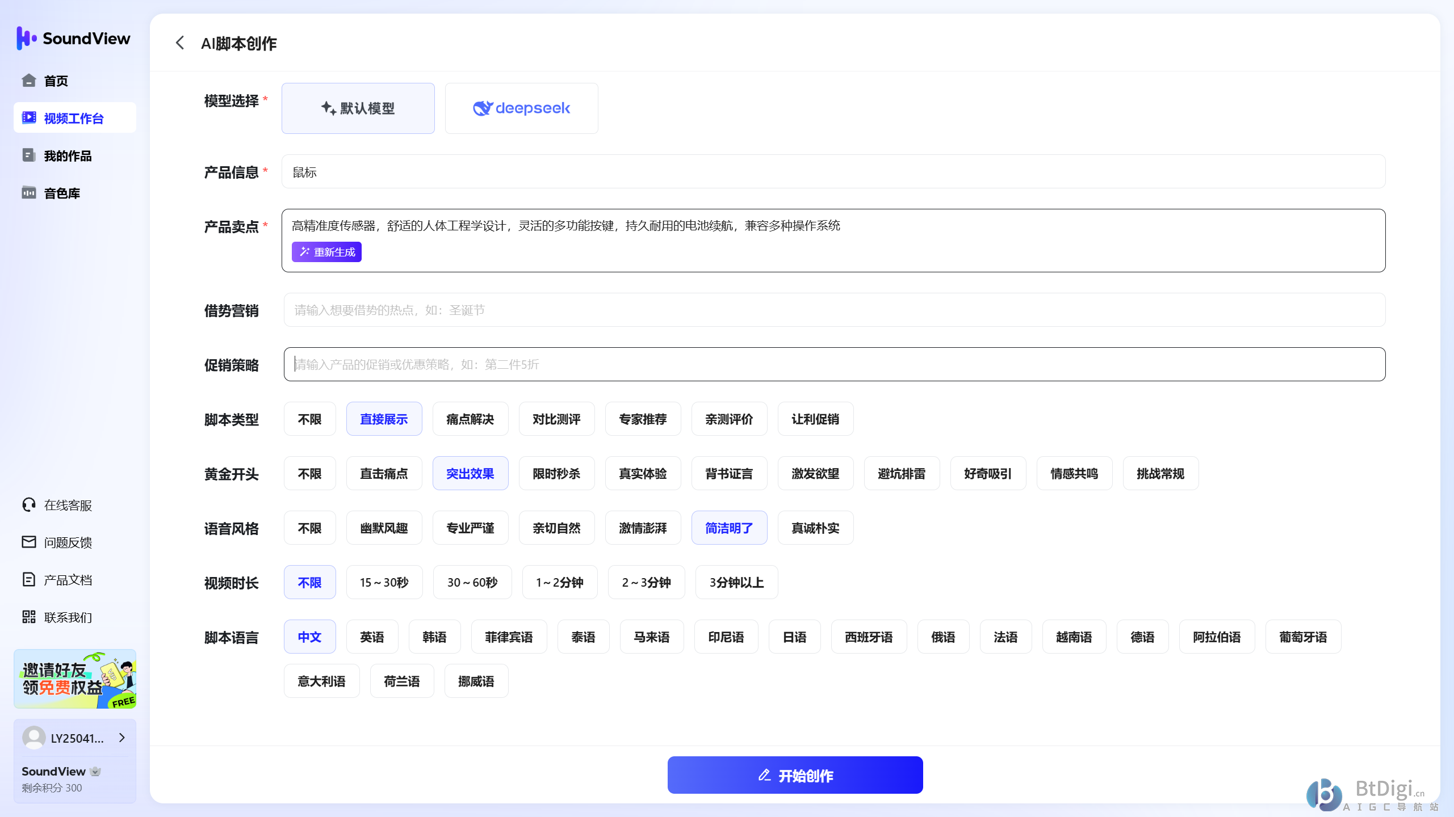The image size is (1454, 817).
Task: Choose 英语 as script language
Action: (x=372, y=637)
